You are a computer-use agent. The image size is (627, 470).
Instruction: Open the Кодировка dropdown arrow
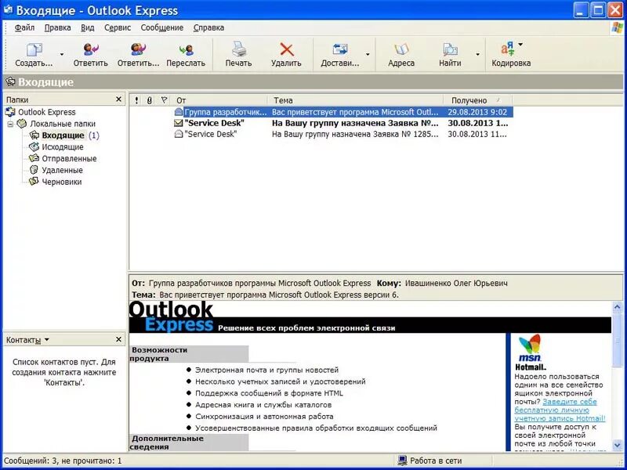point(520,44)
